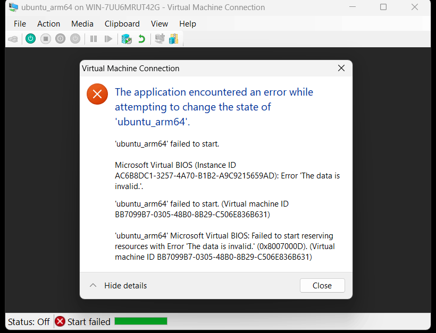
Task: Click the 'Virtual Machine Connection' dialog title
Action: [130, 69]
